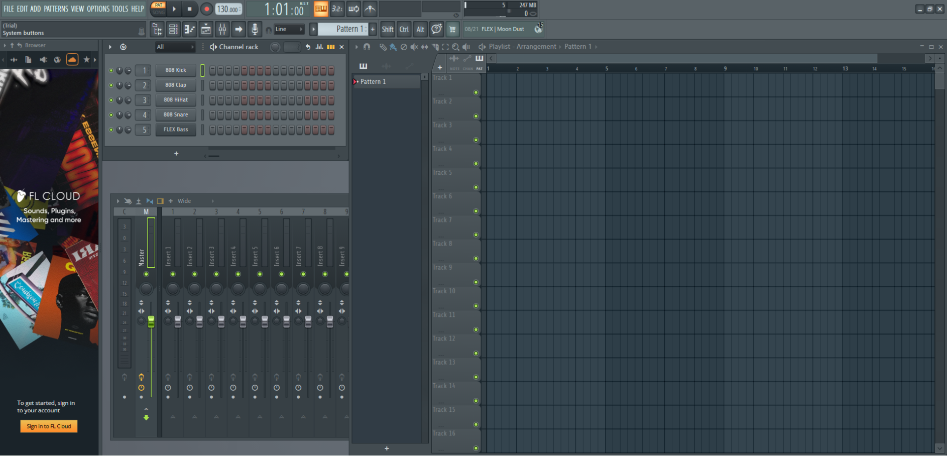Toggle typing keyboard to piano button

[x=320, y=9]
